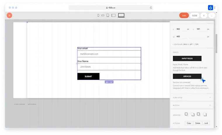Reload the page in the address bar

pos(151,8)
